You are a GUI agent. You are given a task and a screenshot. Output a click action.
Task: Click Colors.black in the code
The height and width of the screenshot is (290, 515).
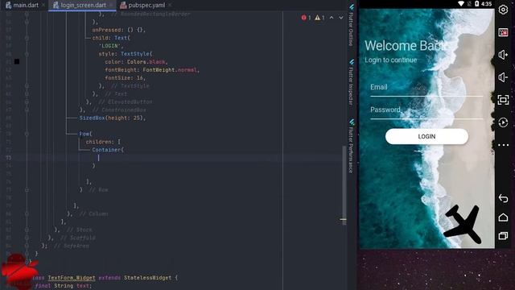146,62
